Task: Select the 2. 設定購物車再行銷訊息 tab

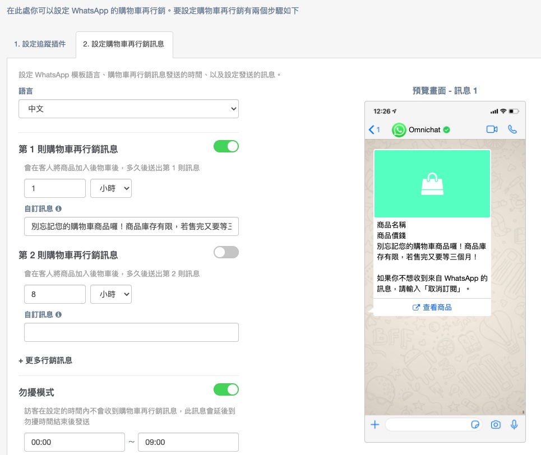Action: (123, 44)
